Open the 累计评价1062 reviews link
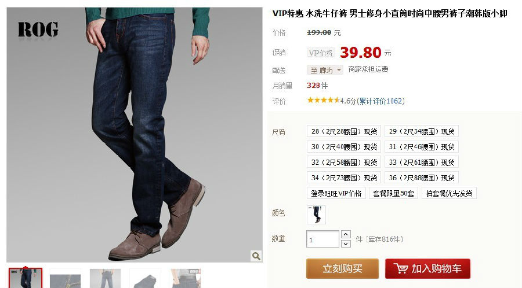 [x=381, y=101]
